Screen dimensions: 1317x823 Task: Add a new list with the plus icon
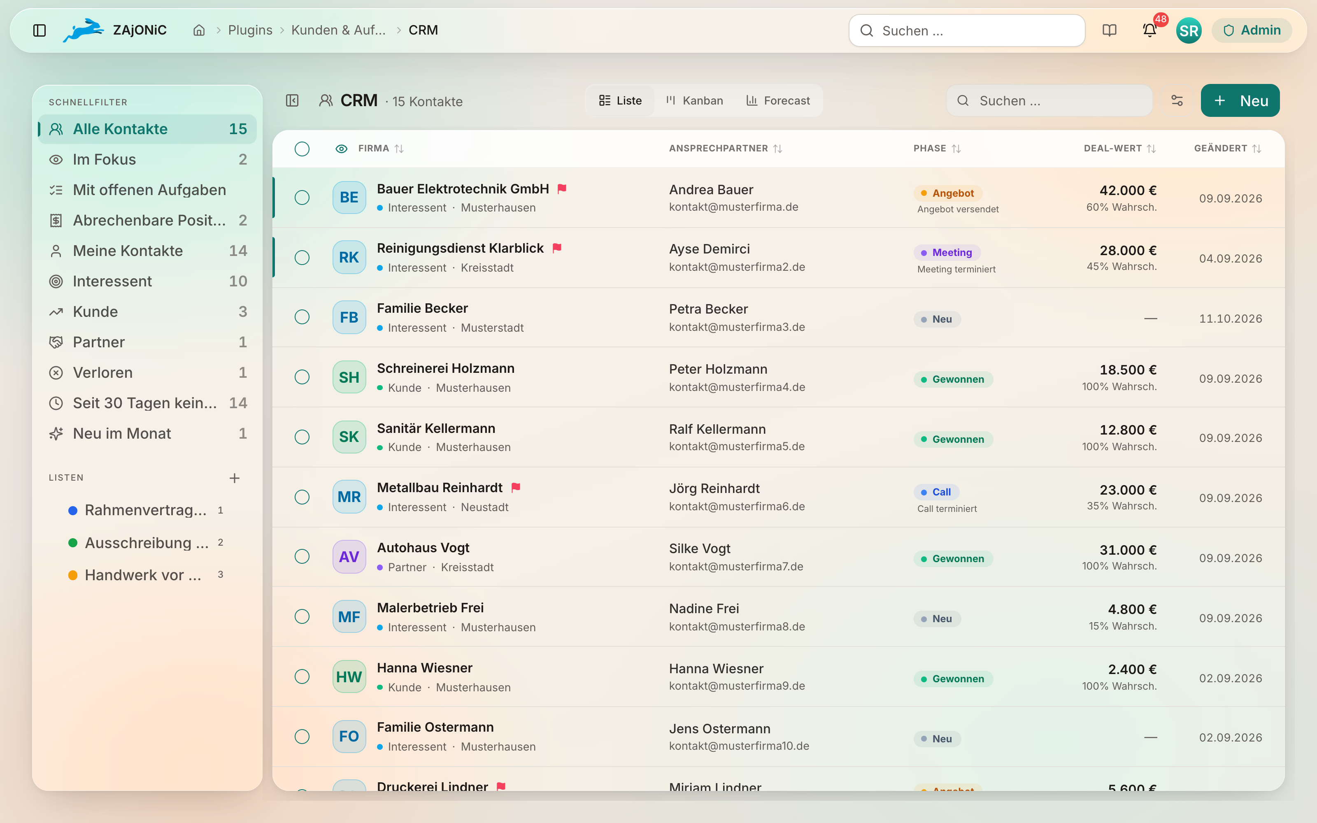[235, 478]
